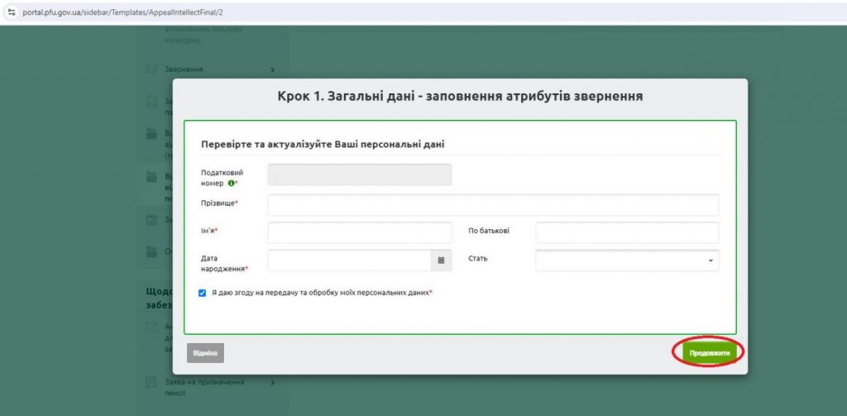Click the Дата народження date field
Image resolution: width=847 pixels, height=416 pixels.
coord(349,261)
